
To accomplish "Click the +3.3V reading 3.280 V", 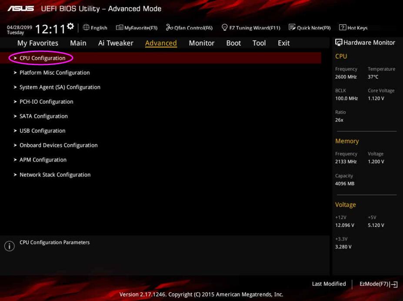I will (343, 247).
